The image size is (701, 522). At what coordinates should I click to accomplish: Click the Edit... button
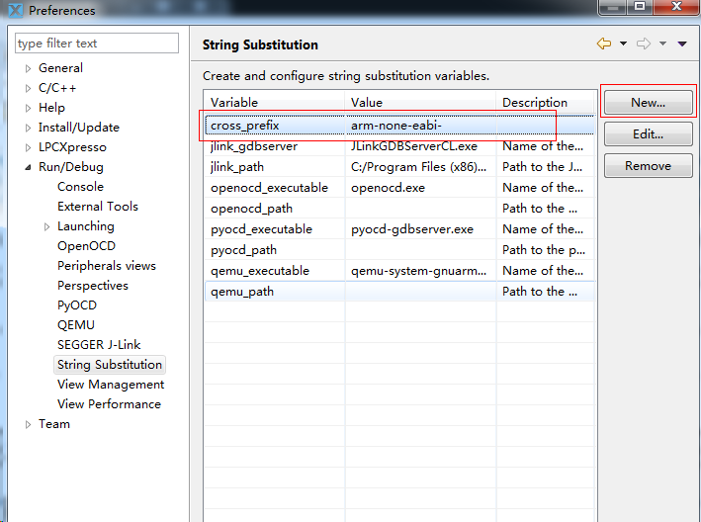[x=649, y=134]
